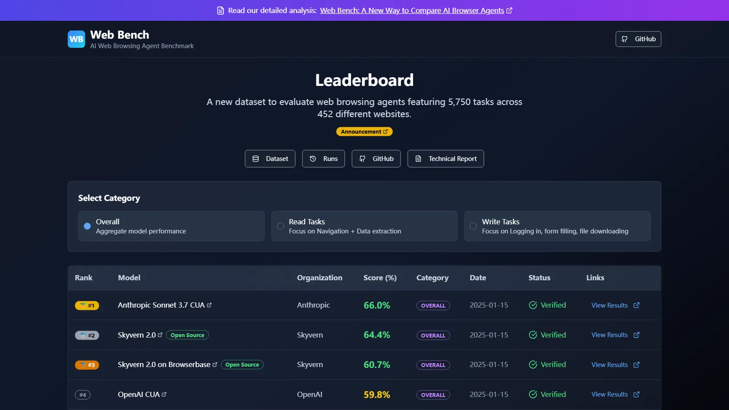This screenshot has width=729, height=410.
Task: Click the Skyvern 2.0 model name
Action: [x=137, y=335]
